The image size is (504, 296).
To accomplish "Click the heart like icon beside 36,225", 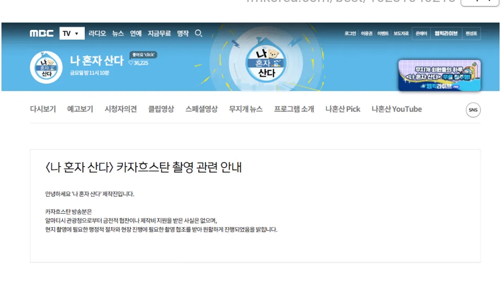I will point(130,63).
